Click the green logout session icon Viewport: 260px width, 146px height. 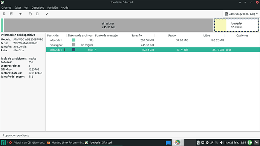pyautogui.click(x=250, y=143)
